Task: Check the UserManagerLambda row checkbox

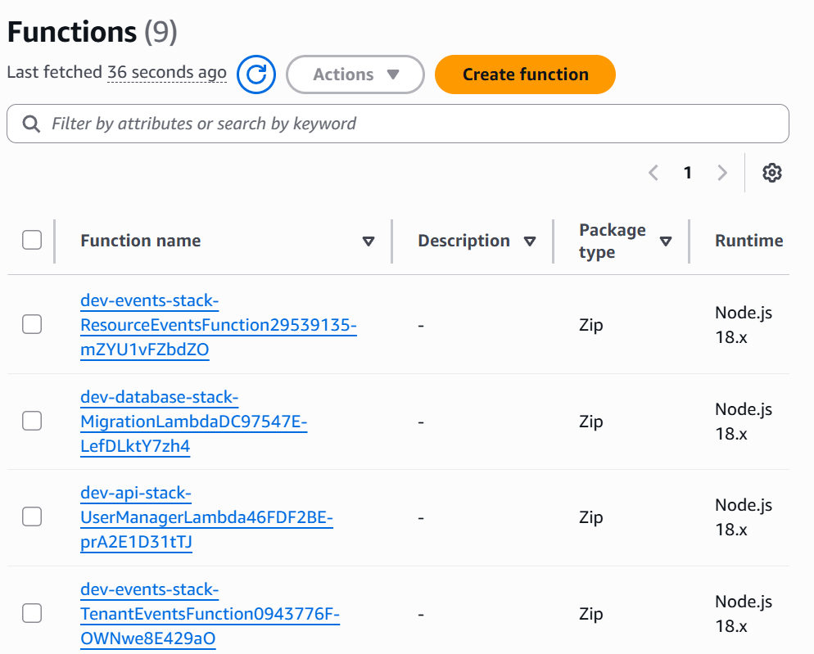Action: pyautogui.click(x=32, y=517)
